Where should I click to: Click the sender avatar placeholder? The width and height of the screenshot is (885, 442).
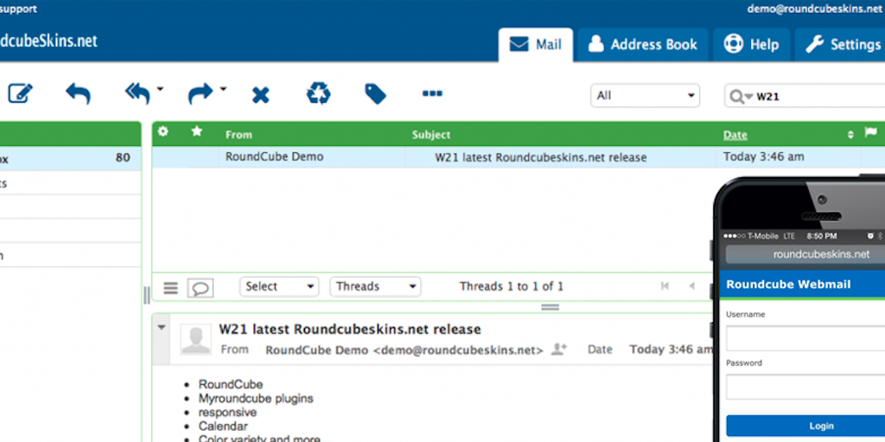[196, 340]
